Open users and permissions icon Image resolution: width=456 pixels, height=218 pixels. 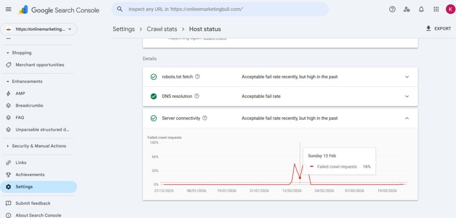407,9
